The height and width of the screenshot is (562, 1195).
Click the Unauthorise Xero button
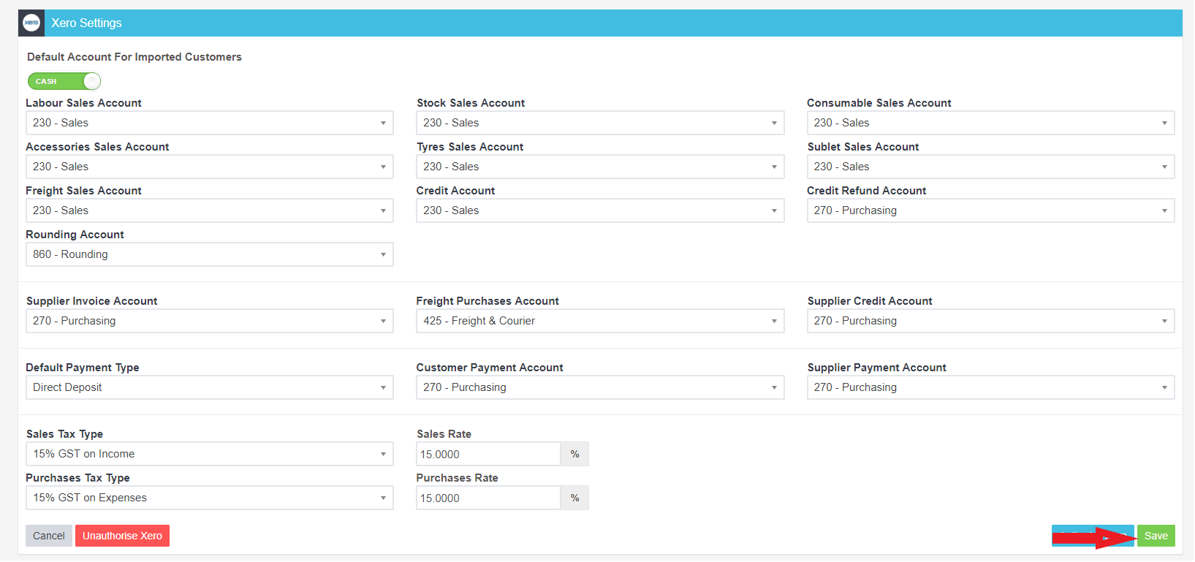[122, 536]
